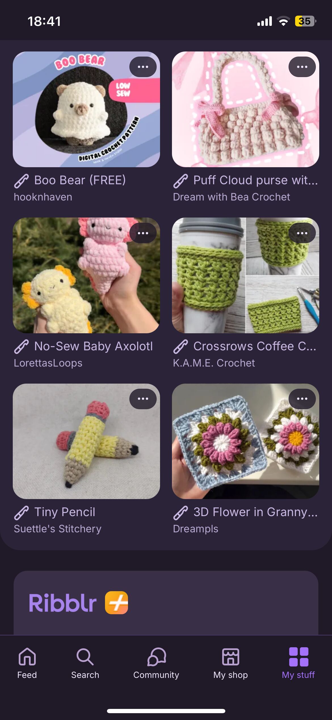
Task: Open the 3D Flower granny square image
Action: point(245,441)
